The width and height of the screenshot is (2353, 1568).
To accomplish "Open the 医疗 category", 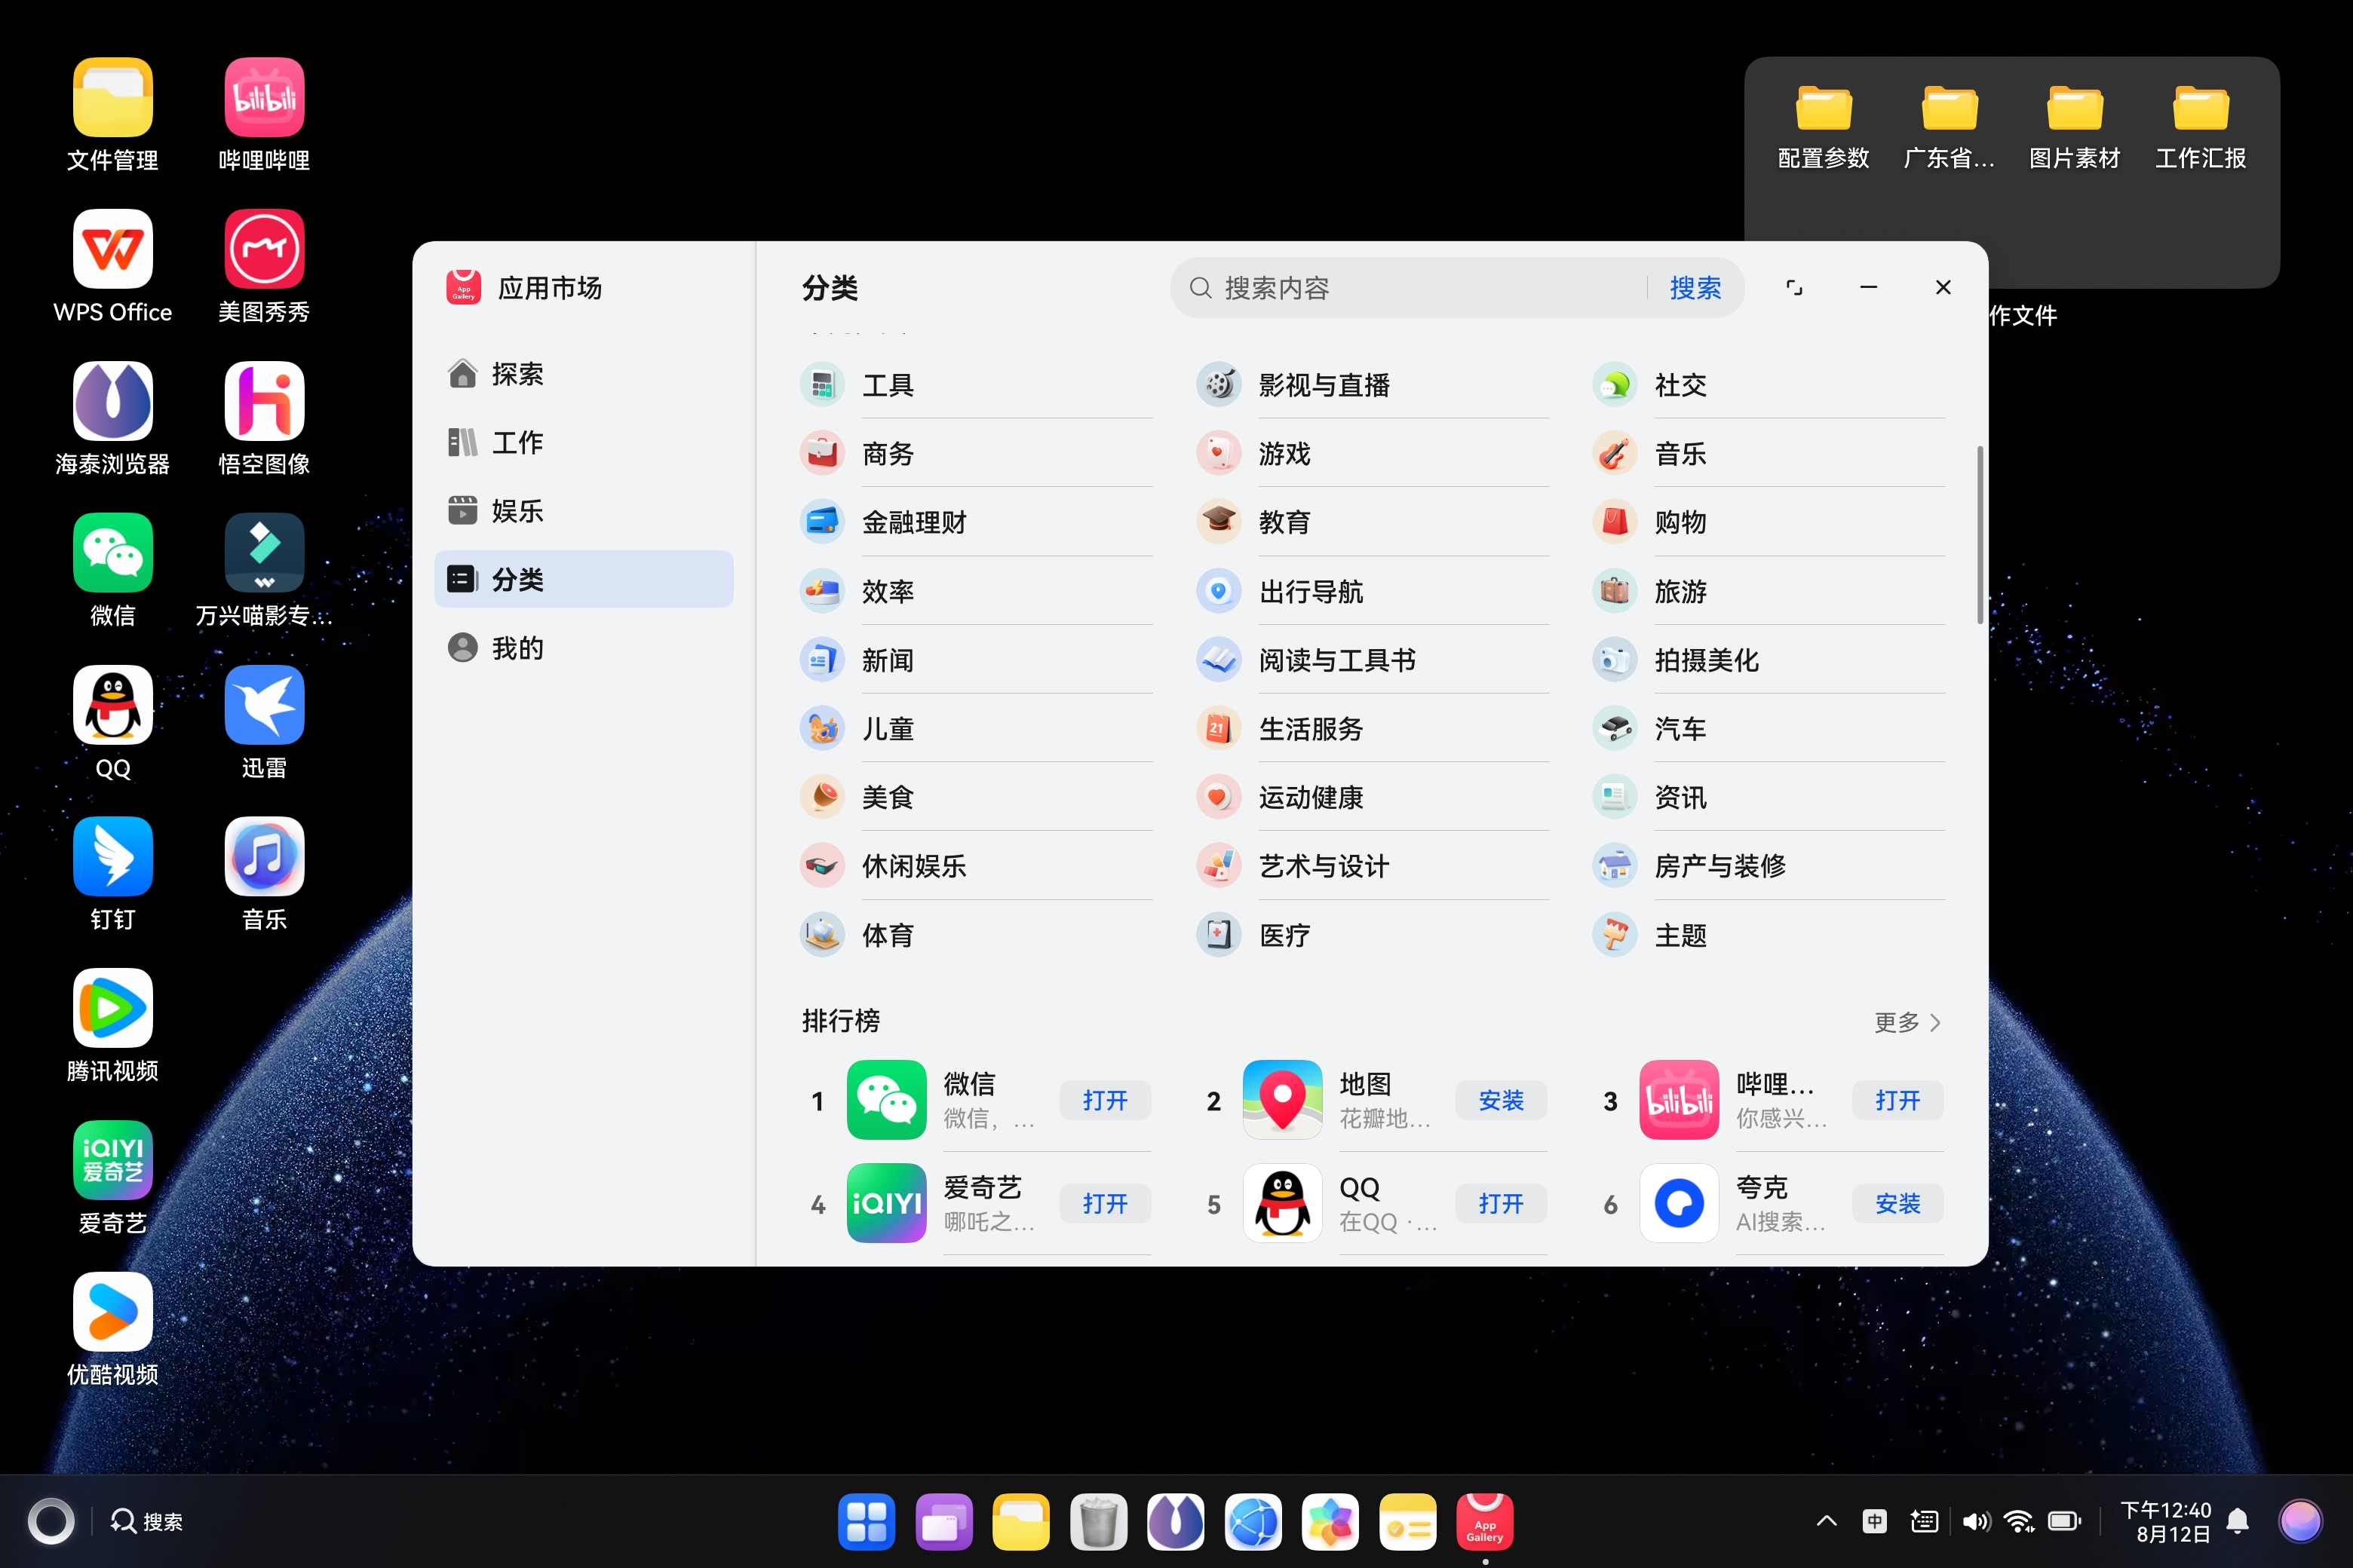I will tap(1372, 935).
